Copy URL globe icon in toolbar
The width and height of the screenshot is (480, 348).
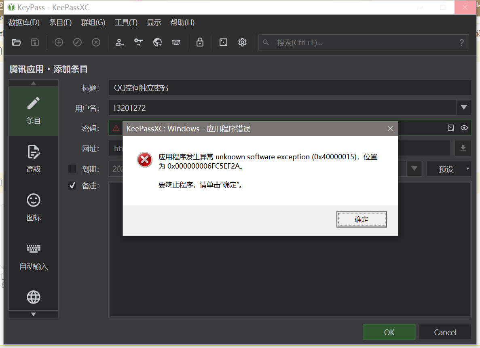coord(157,42)
